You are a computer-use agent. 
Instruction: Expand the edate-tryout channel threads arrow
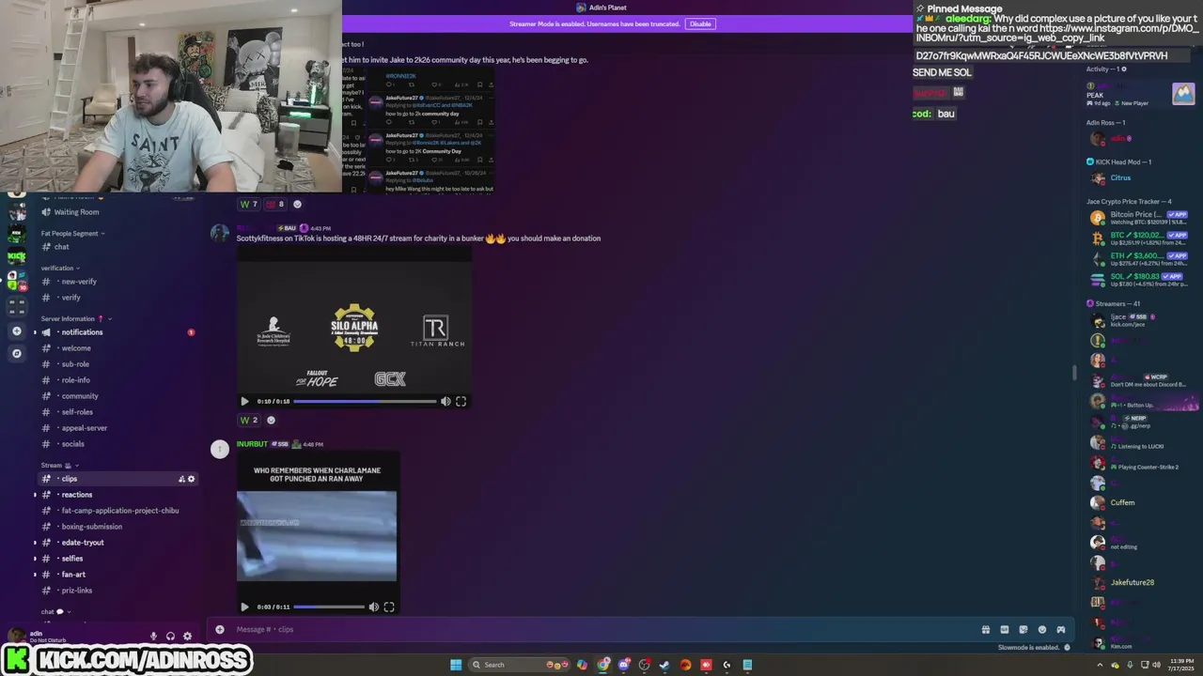tap(36, 543)
